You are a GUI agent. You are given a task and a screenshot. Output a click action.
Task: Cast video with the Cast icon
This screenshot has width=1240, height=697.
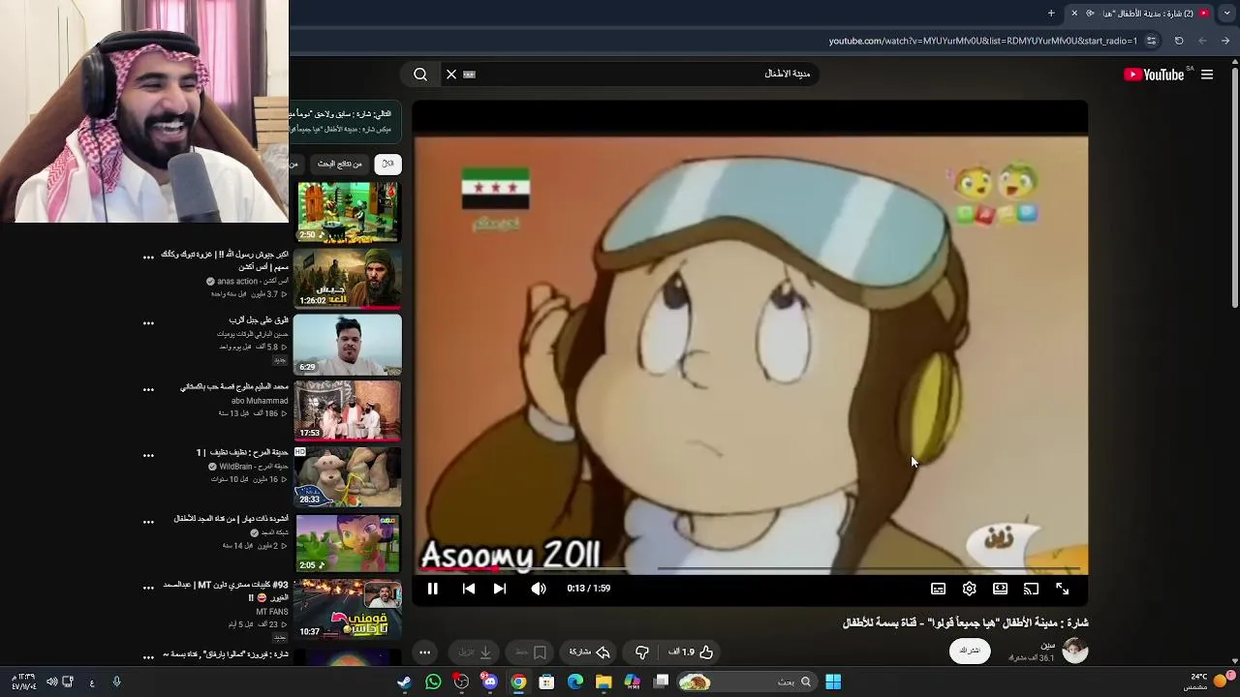coord(1031,589)
